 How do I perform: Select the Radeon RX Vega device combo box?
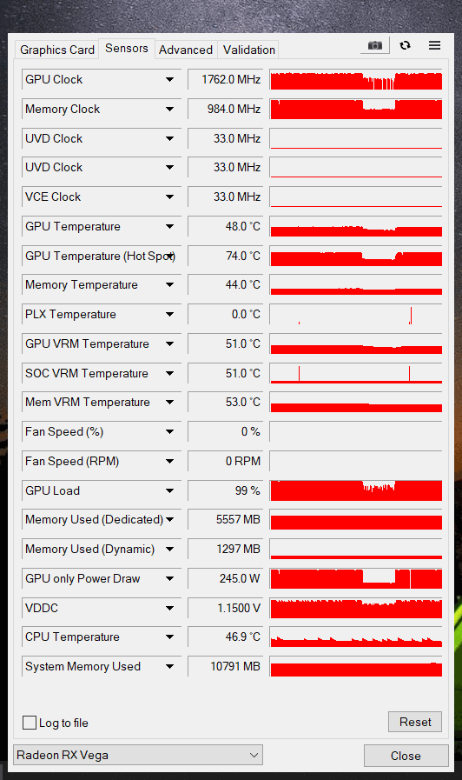[x=137, y=755]
